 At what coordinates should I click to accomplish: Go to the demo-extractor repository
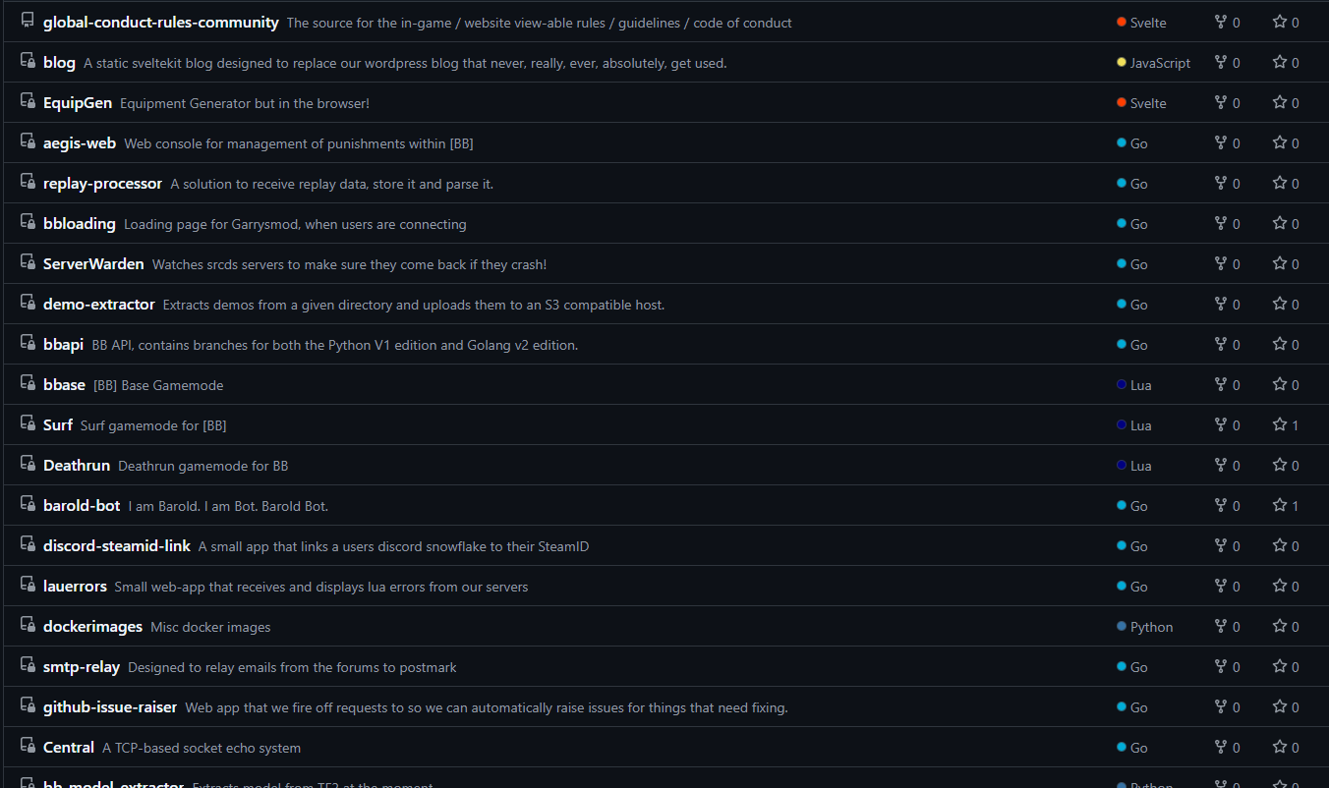(x=99, y=305)
